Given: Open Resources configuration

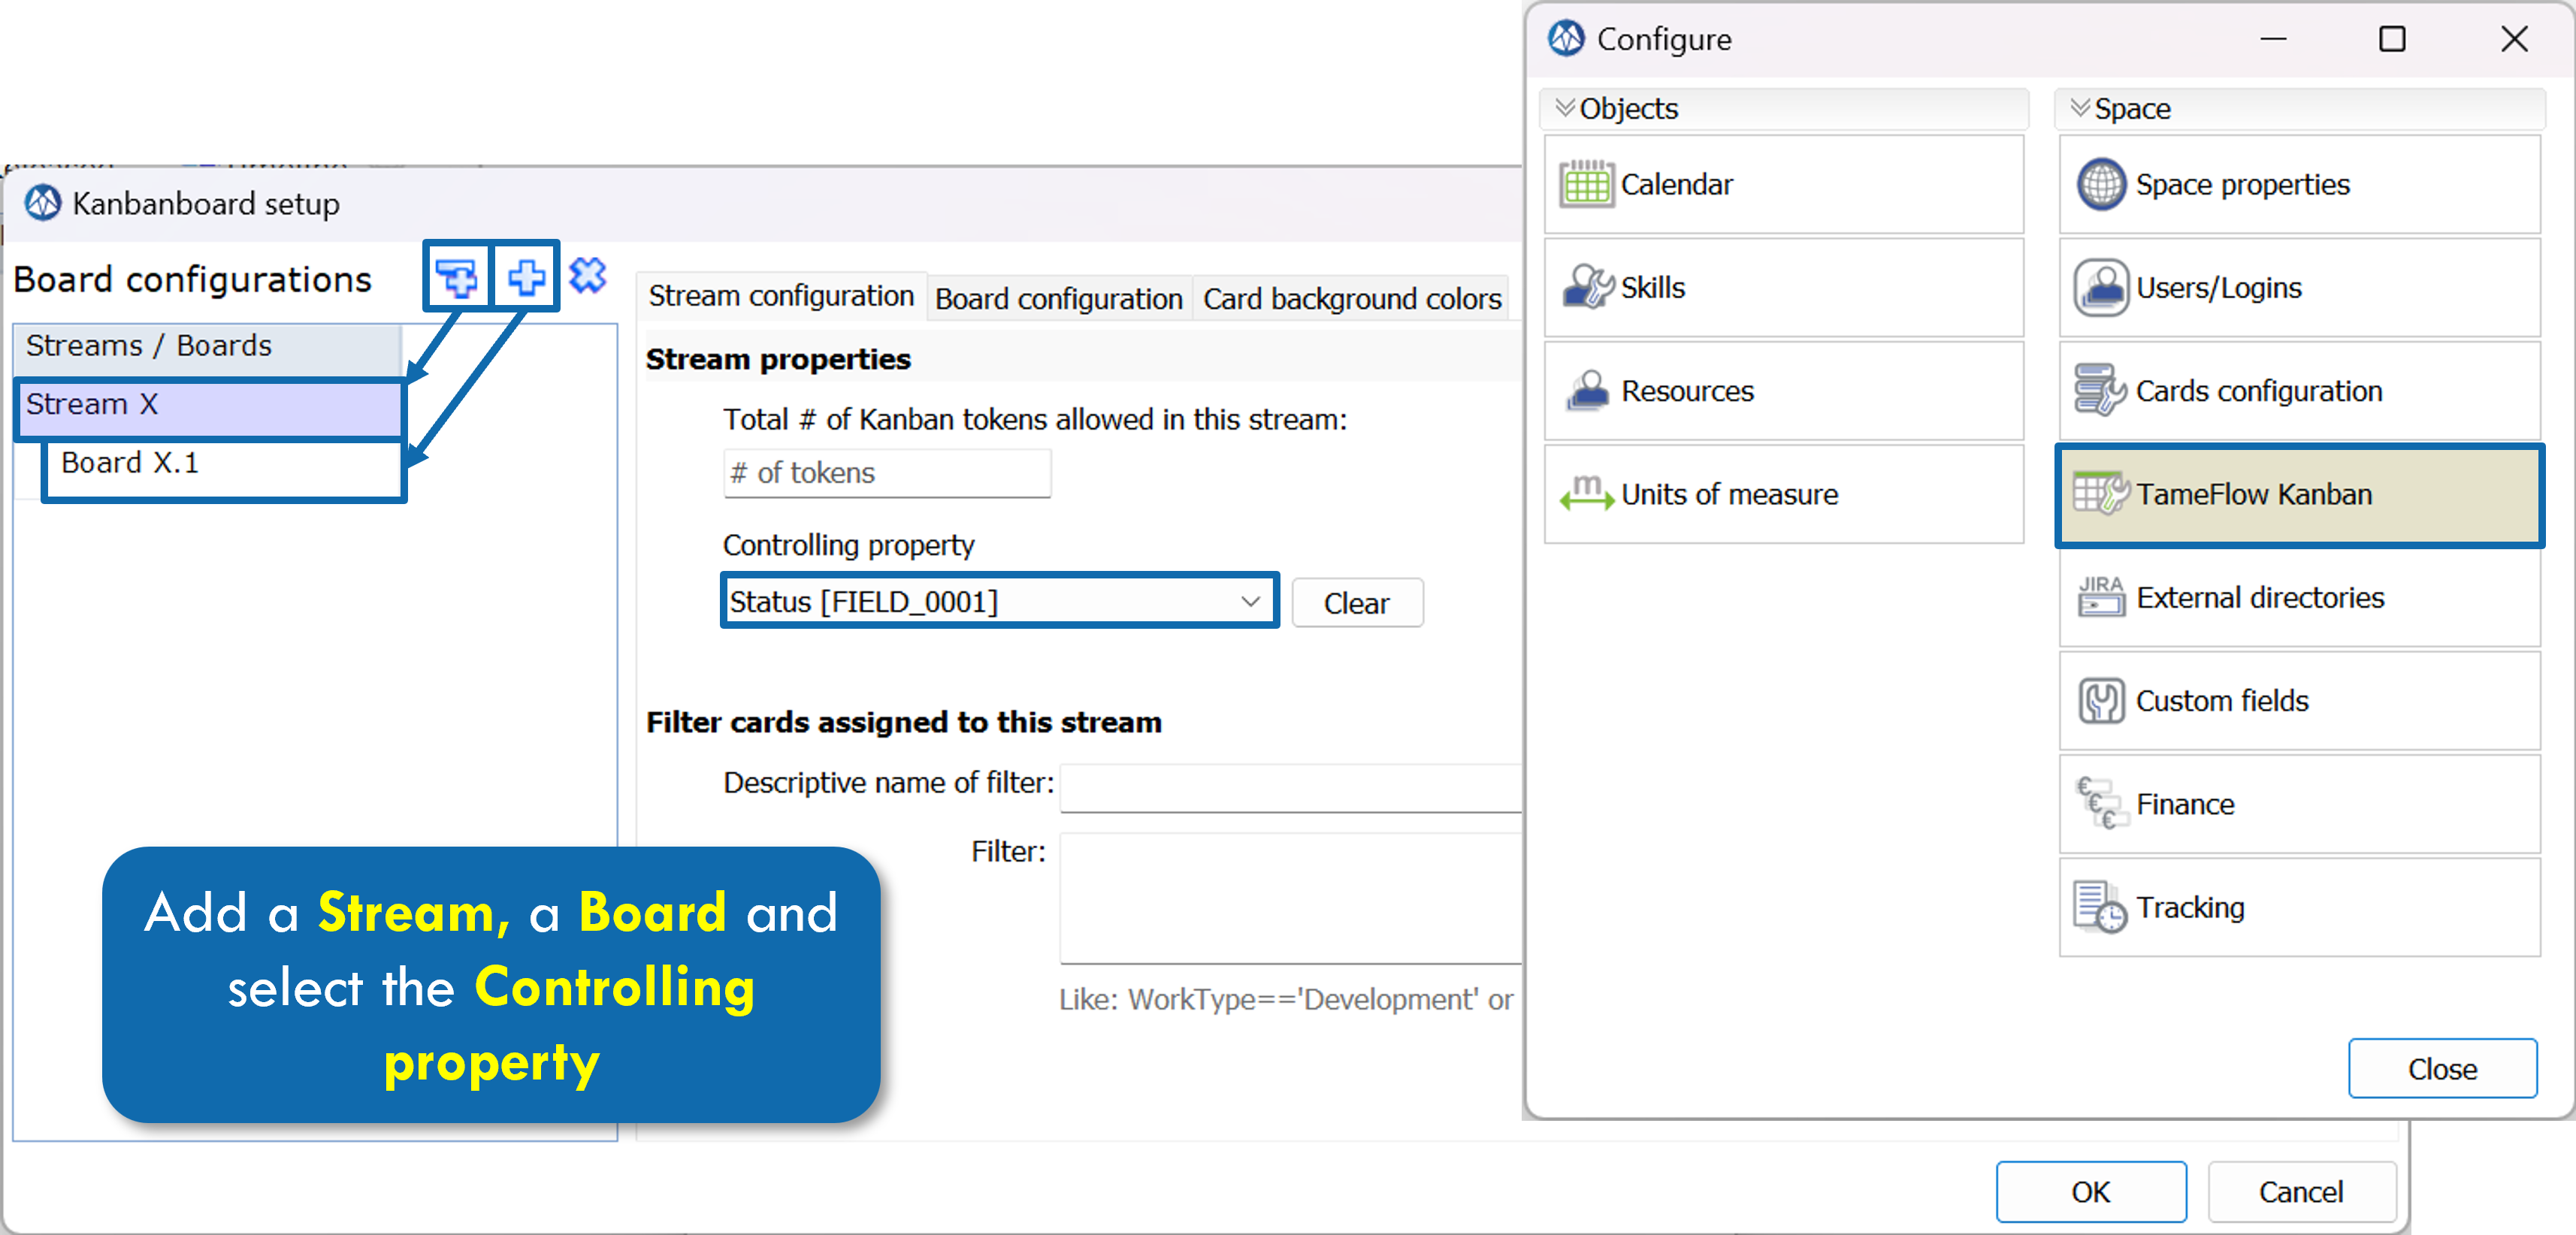Looking at the screenshot, I should 1783,391.
